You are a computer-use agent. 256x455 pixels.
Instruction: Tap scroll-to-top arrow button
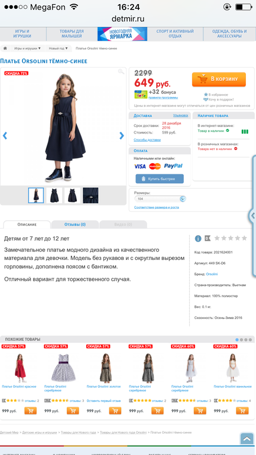click(247, 438)
